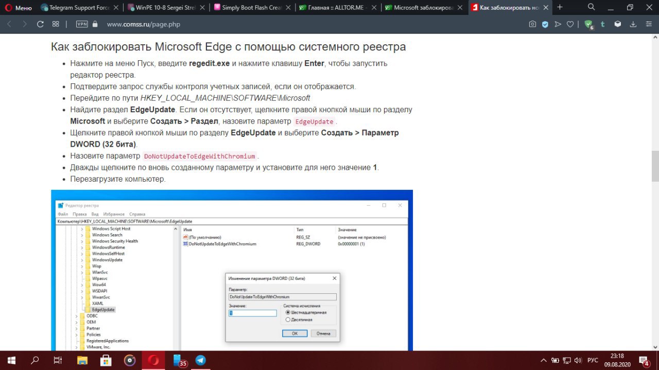659x370 pixels.
Task: Open the search tabs magnifier icon
Action: point(592,7)
